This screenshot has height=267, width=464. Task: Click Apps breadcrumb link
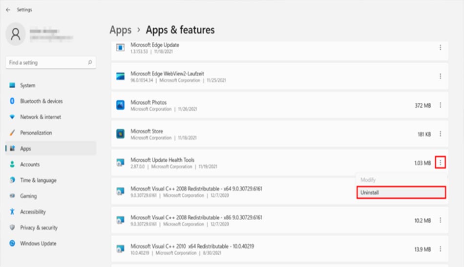coord(121,30)
